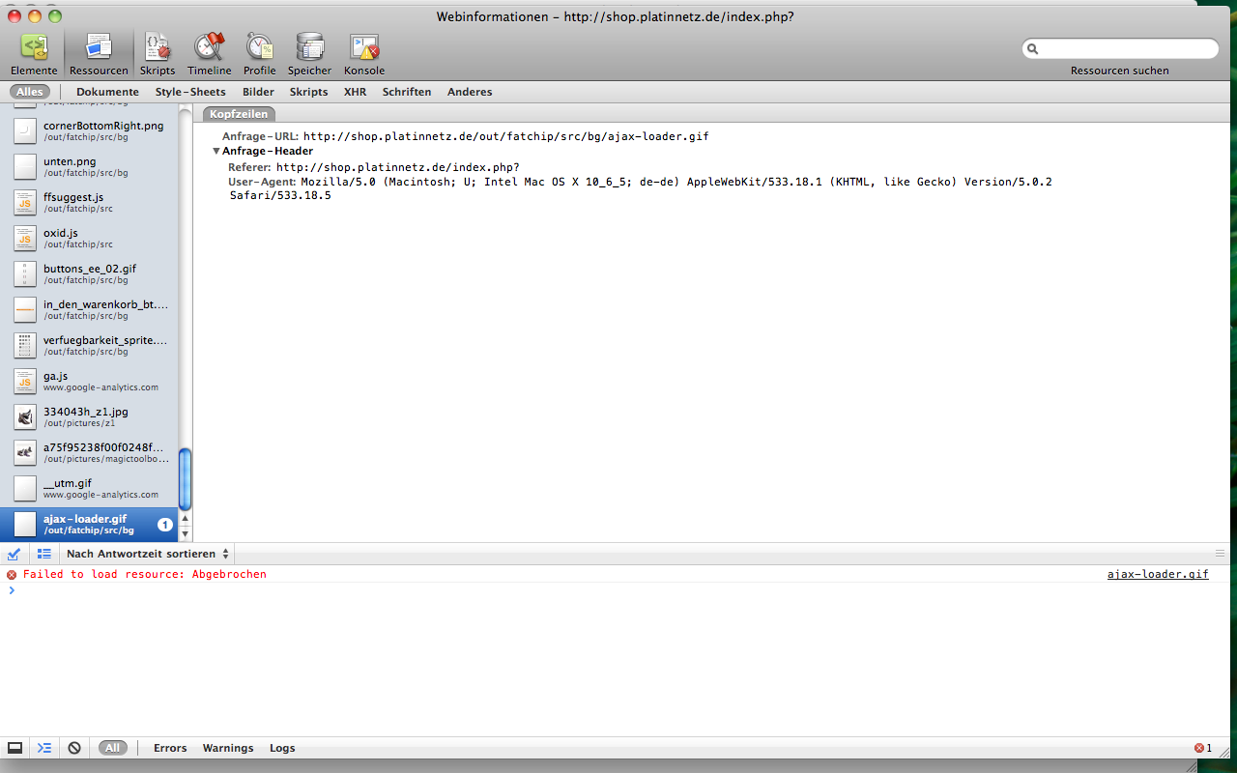Viewport: 1237px width, 773px height.
Task: Toggle console drawer icon at bottom left
Action: [14, 748]
